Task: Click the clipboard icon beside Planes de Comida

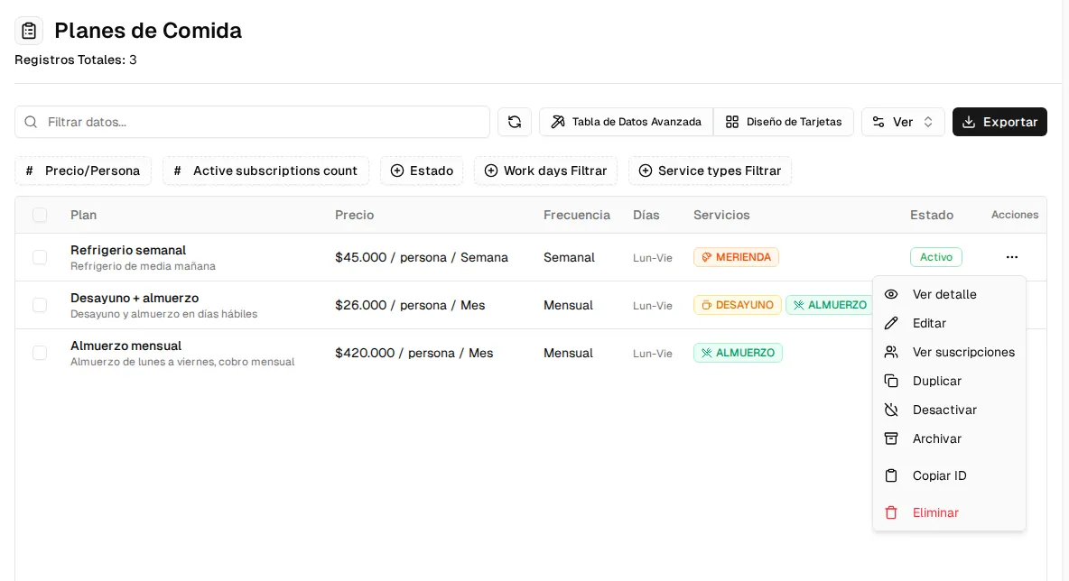Action: (x=29, y=31)
